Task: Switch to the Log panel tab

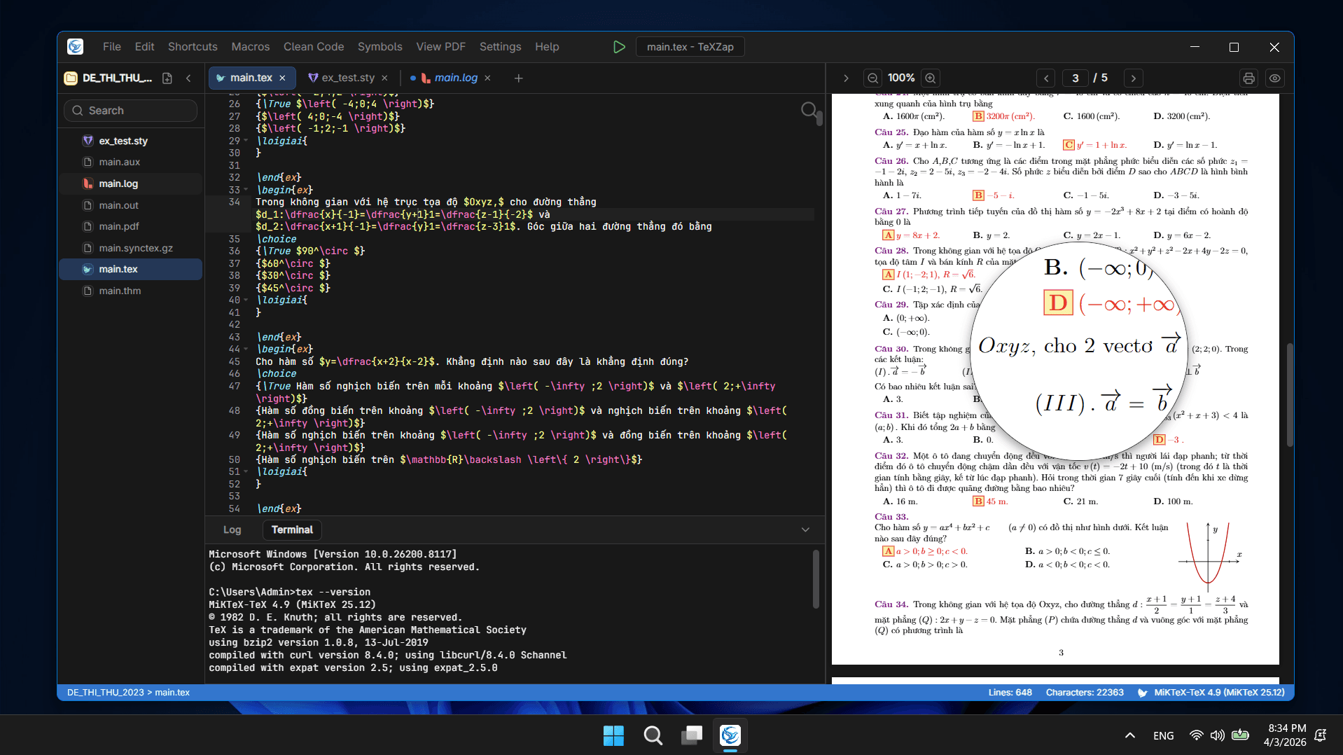Action: [x=232, y=530]
